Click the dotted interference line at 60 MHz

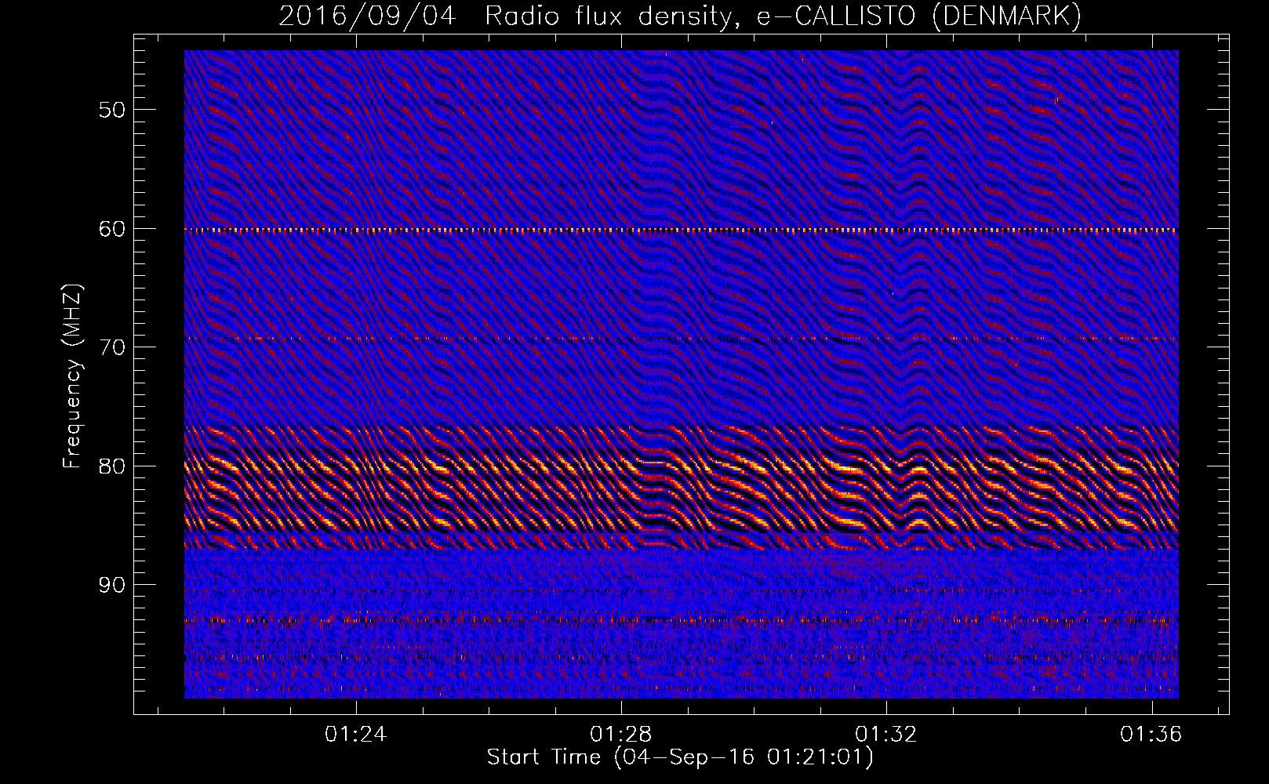point(682,230)
